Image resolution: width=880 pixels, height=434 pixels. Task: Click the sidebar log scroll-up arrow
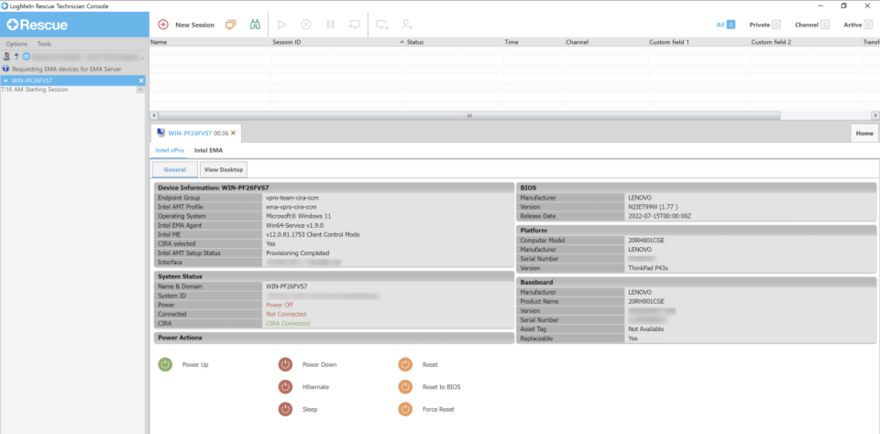pyautogui.click(x=140, y=89)
